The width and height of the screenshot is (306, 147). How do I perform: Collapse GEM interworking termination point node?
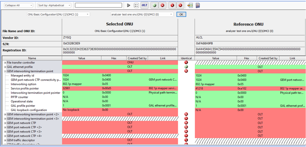tap(5, 71)
